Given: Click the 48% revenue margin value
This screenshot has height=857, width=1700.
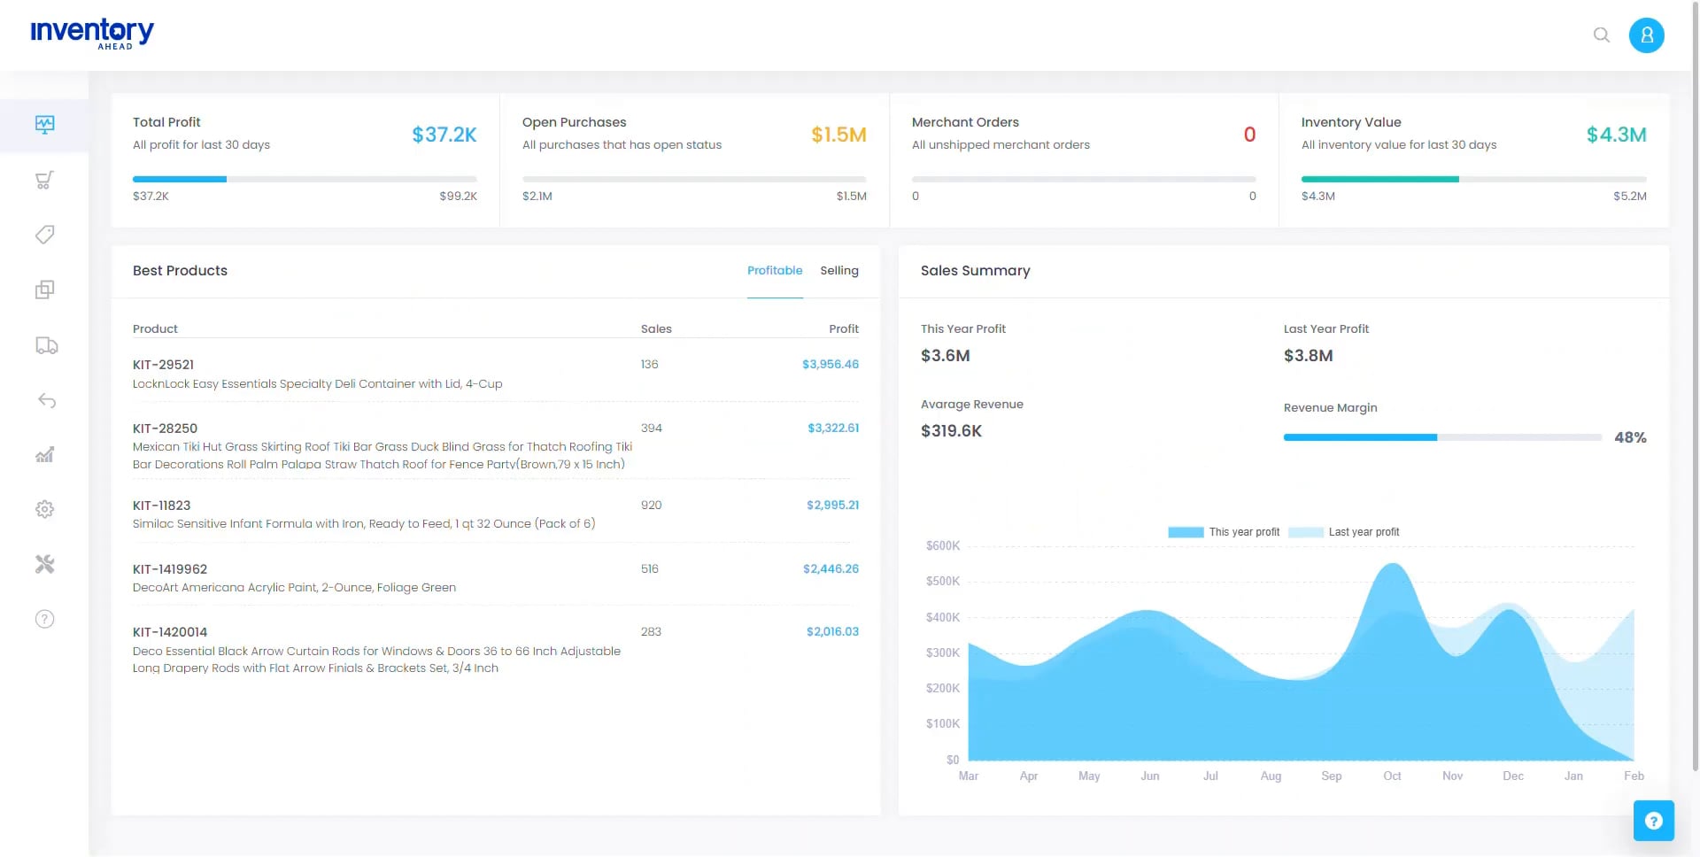Looking at the screenshot, I should tap(1630, 437).
